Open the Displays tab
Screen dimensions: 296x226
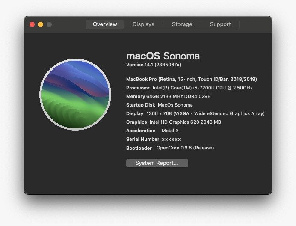pos(143,24)
